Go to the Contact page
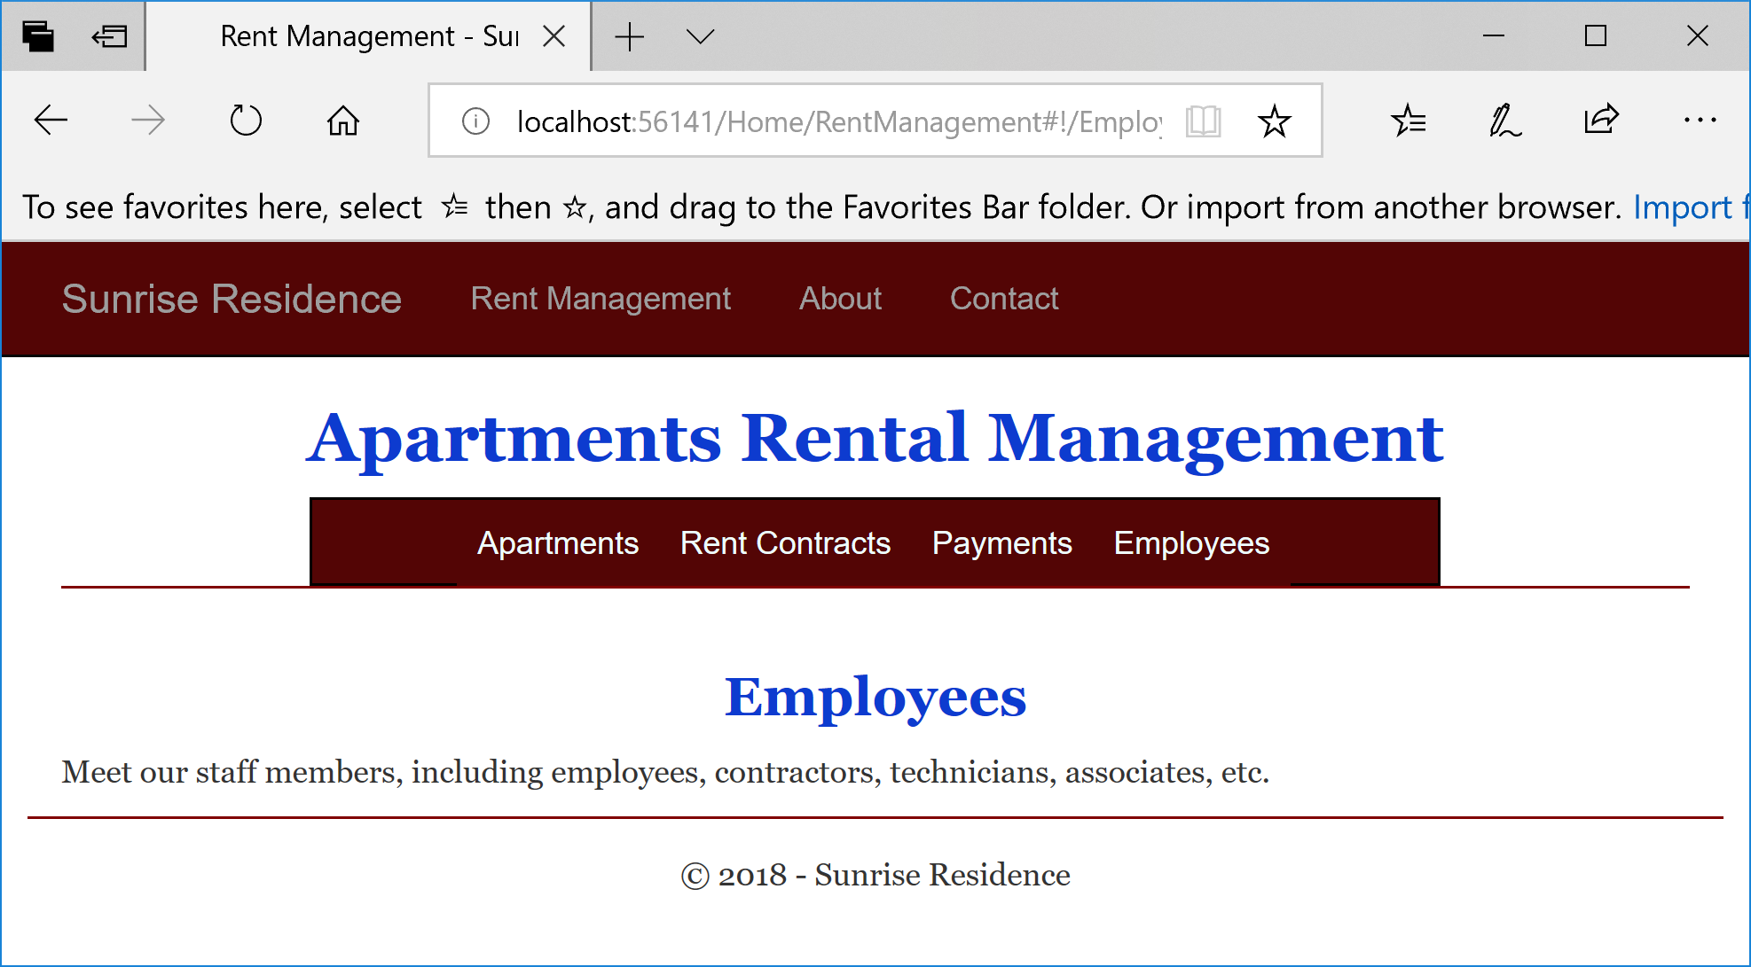1751x967 pixels. pos(1004,299)
